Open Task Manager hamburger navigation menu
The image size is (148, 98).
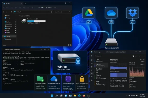[92, 56]
